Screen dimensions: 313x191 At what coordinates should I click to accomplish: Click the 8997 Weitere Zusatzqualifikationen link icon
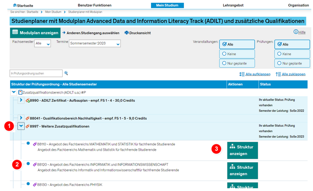coord(27,126)
